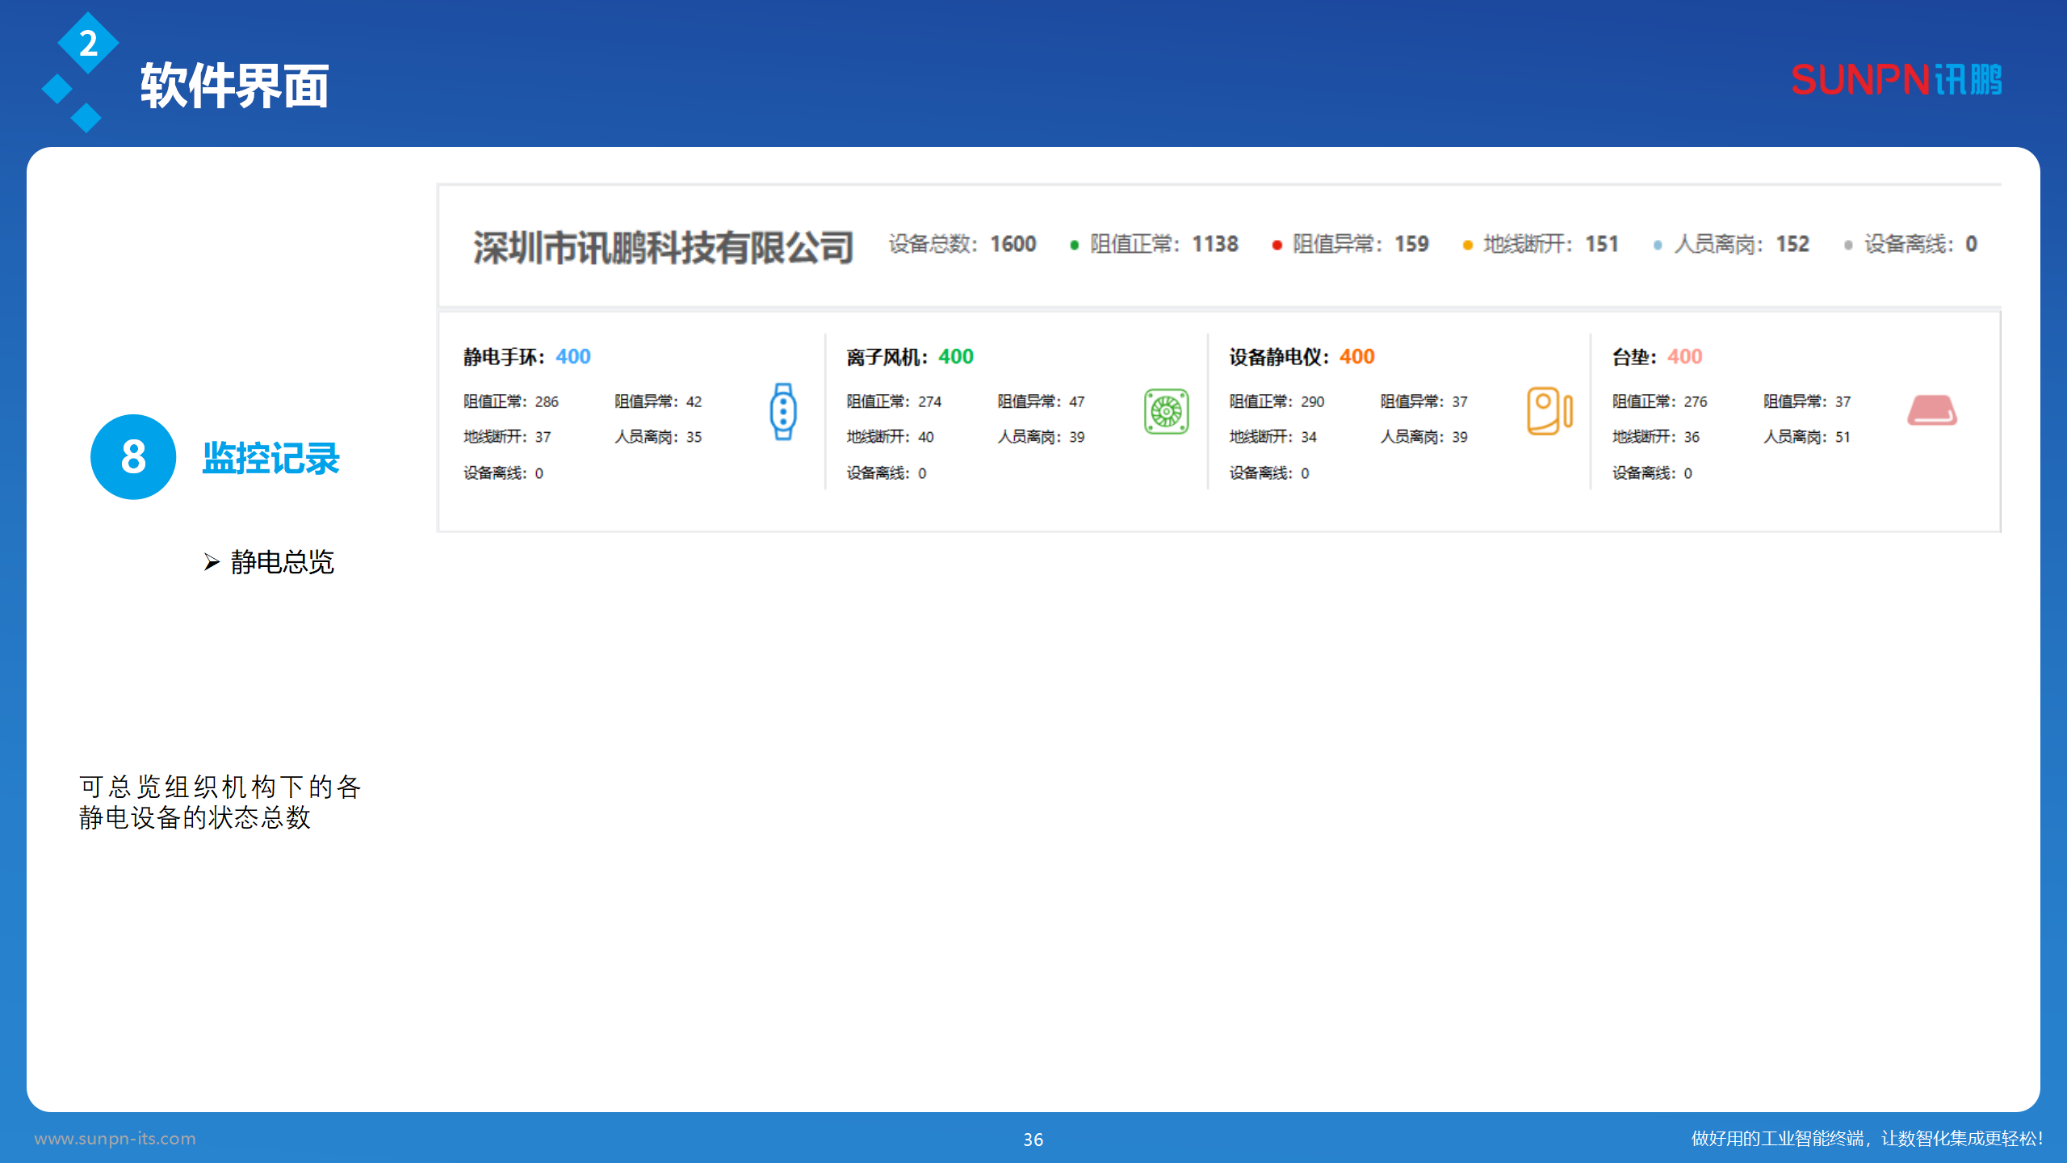The image size is (2067, 1163).
Task: Click the red 阻值异常 status dot
Action: tap(1277, 246)
